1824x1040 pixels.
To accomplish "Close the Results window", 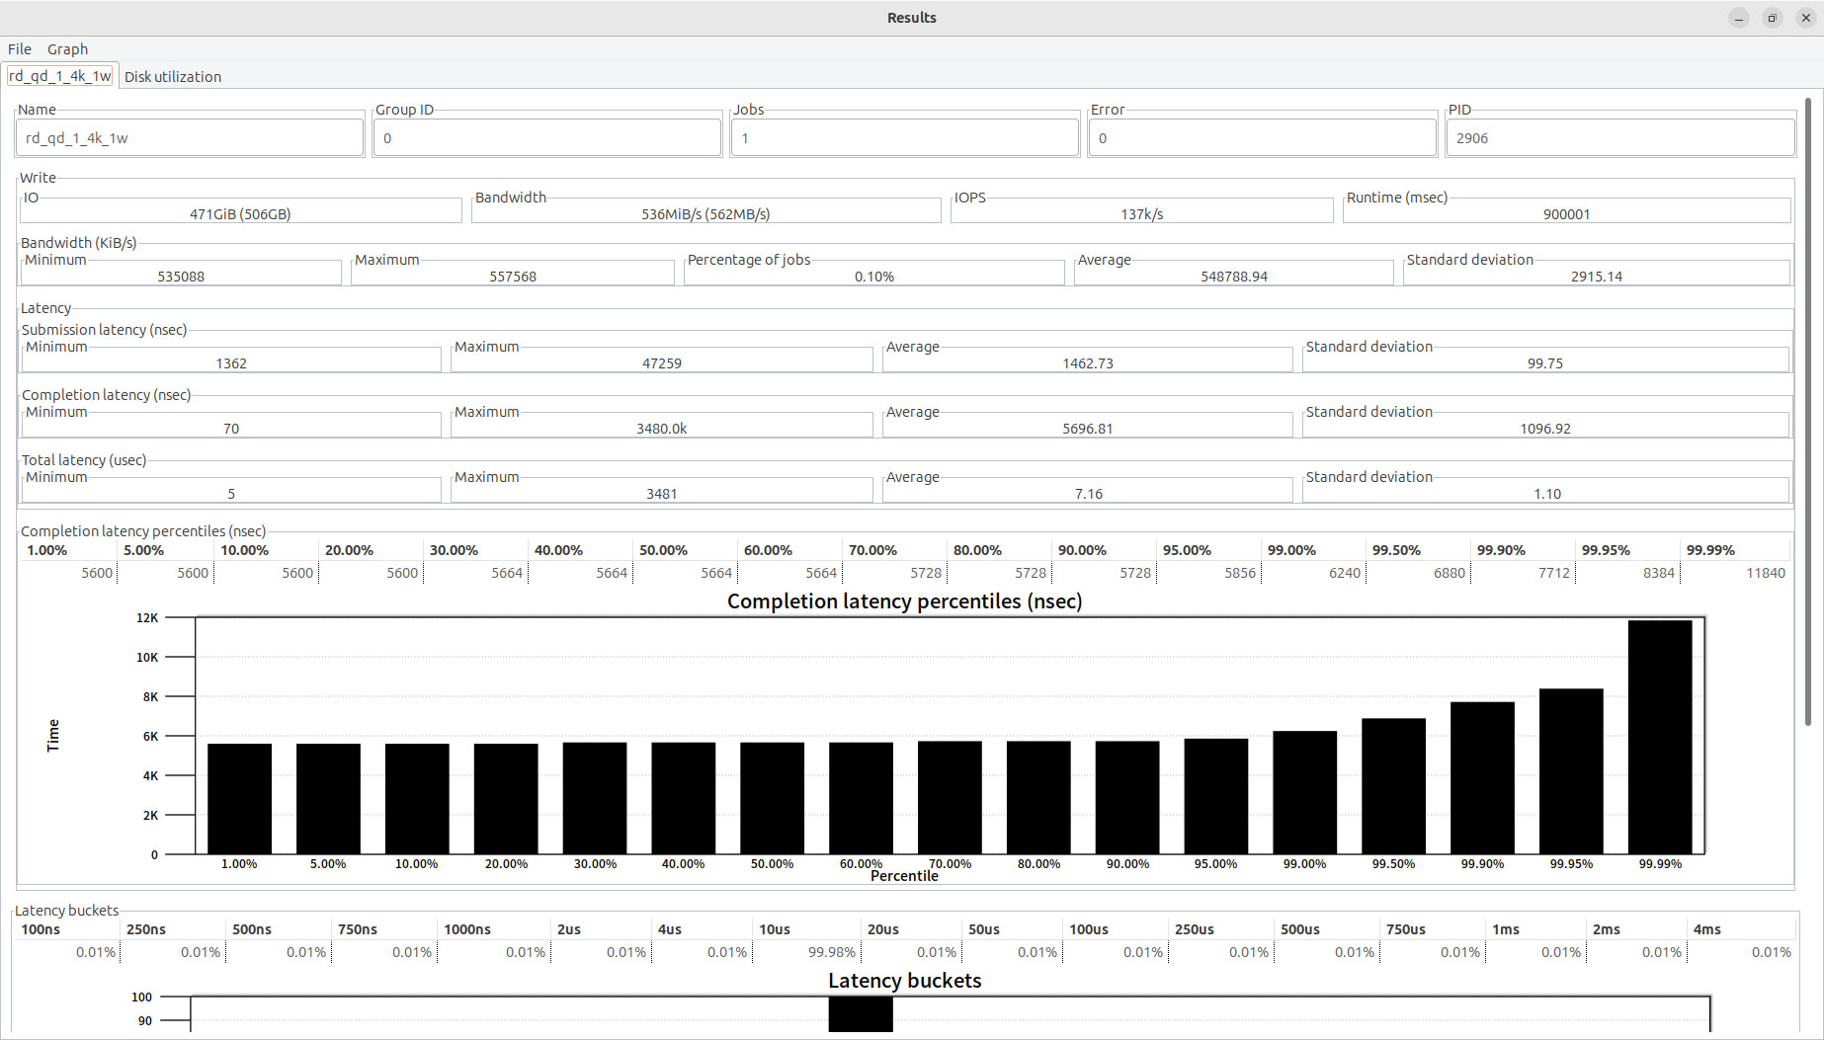I will pyautogui.click(x=1805, y=18).
